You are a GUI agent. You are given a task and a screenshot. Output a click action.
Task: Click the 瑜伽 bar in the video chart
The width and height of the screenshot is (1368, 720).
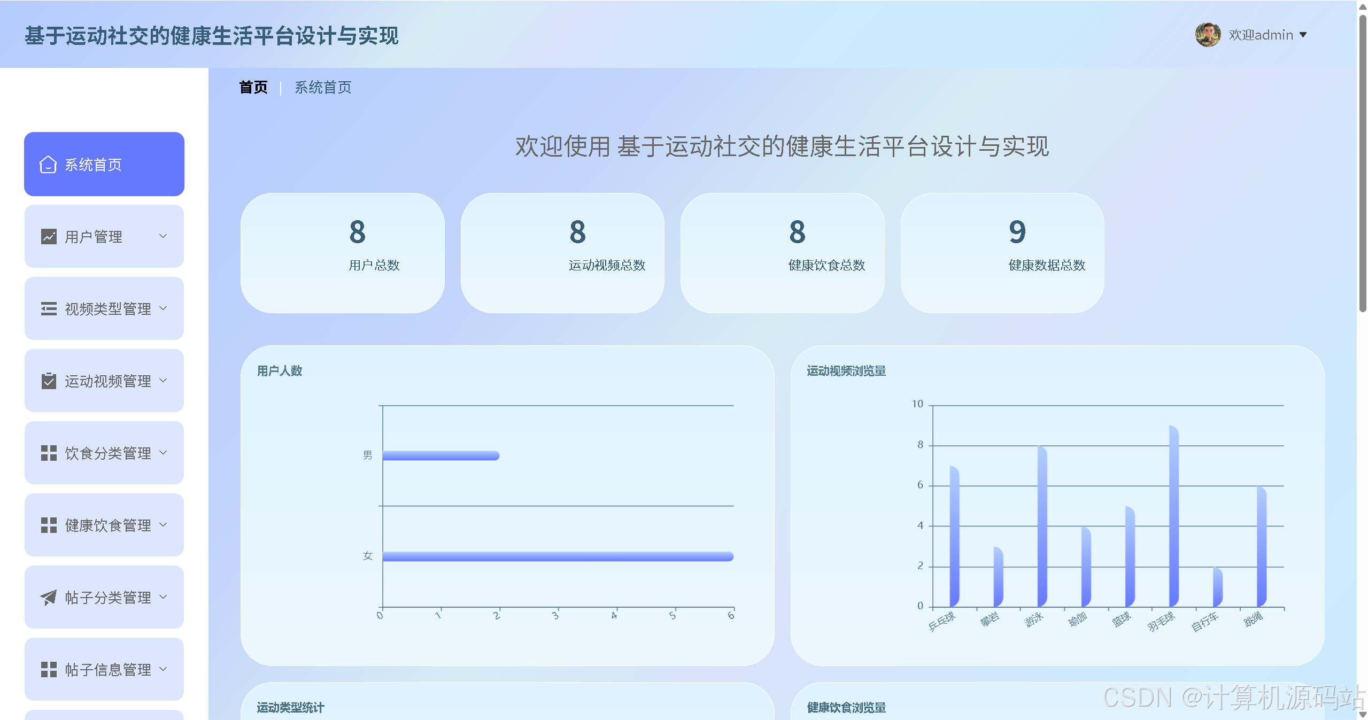click(1086, 567)
